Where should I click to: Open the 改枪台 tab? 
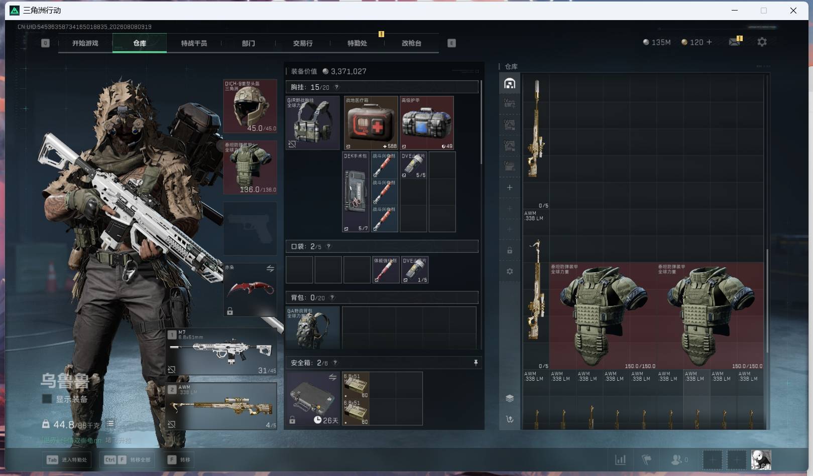pyautogui.click(x=411, y=43)
